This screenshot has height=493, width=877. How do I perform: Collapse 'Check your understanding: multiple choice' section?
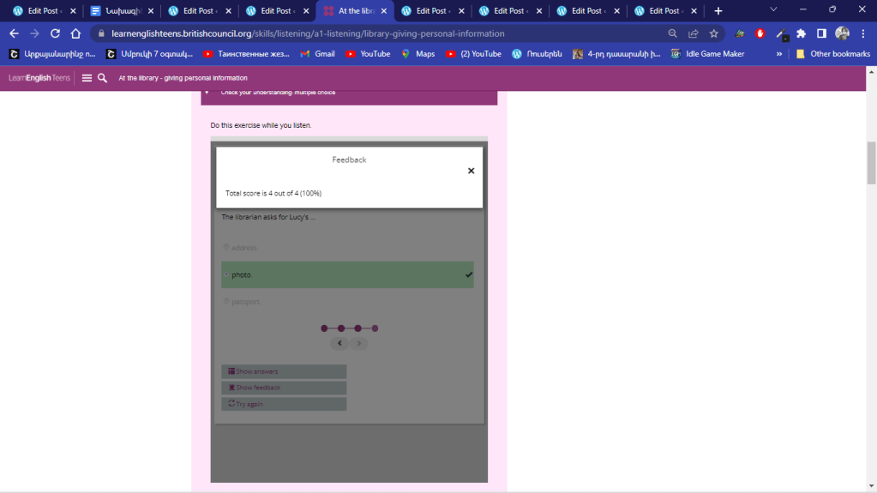(x=207, y=93)
